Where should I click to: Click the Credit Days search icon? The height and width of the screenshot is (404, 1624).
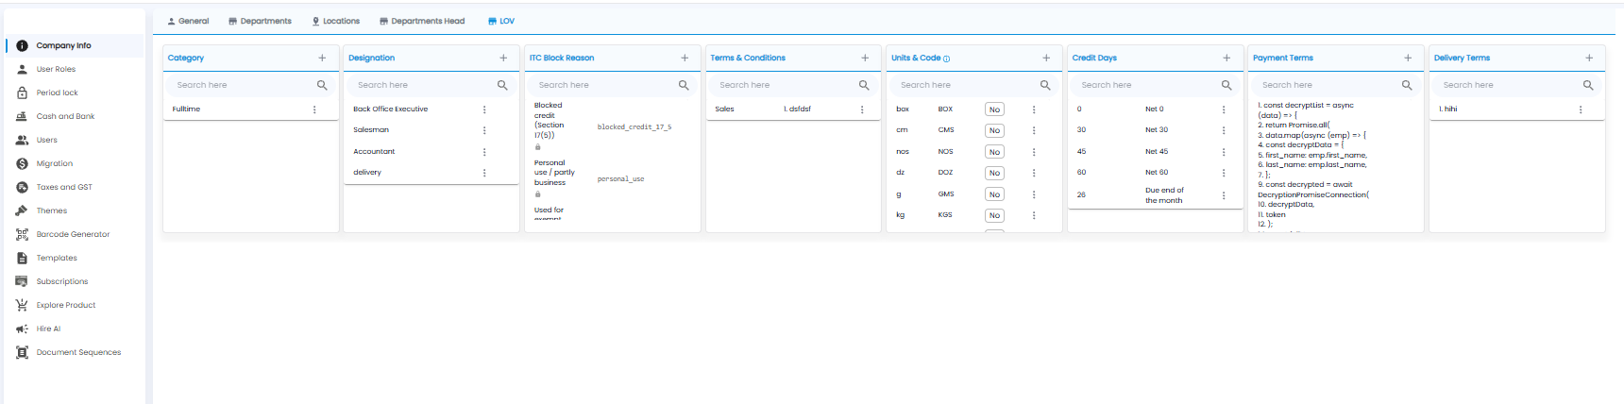point(1226,85)
